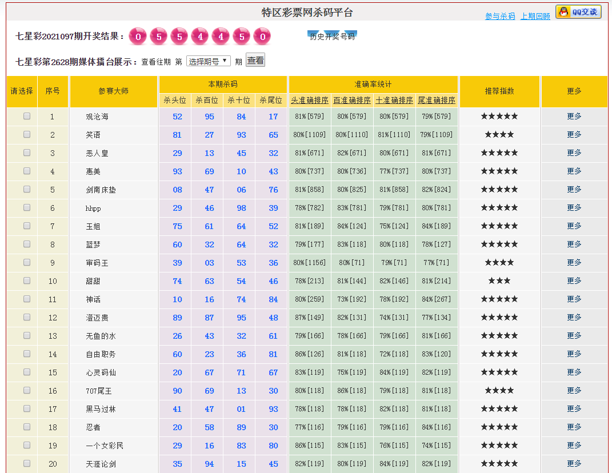This screenshot has height=473, width=612.
Task: Click 更多 link in 笑语 row
Action: tap(574, 135)
